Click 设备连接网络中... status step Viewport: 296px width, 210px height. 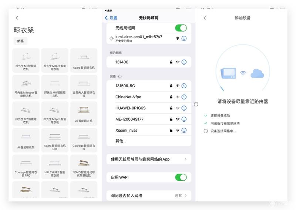click(x=223, y=131)
